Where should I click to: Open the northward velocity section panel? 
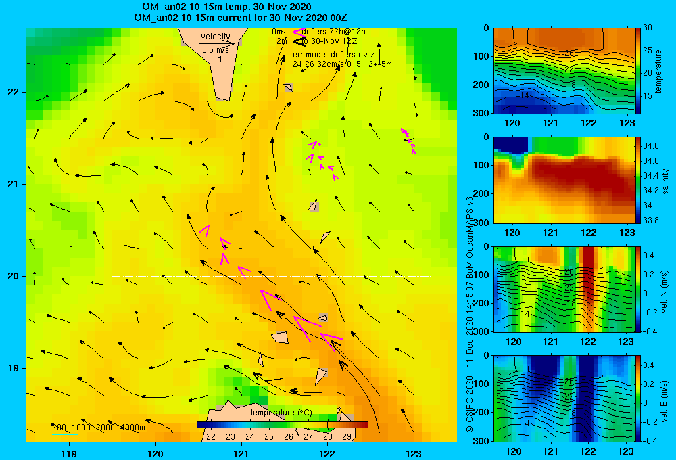[564, 289]
